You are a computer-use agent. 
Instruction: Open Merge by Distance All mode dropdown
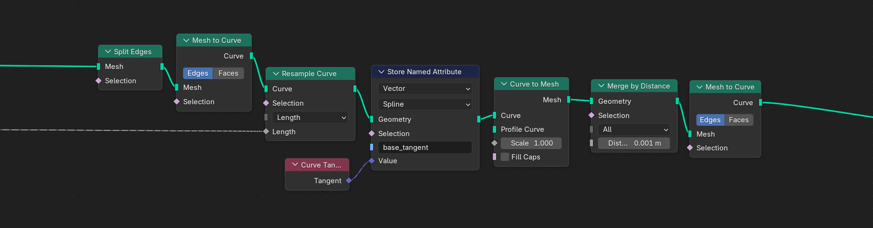[x=634, y=129]
